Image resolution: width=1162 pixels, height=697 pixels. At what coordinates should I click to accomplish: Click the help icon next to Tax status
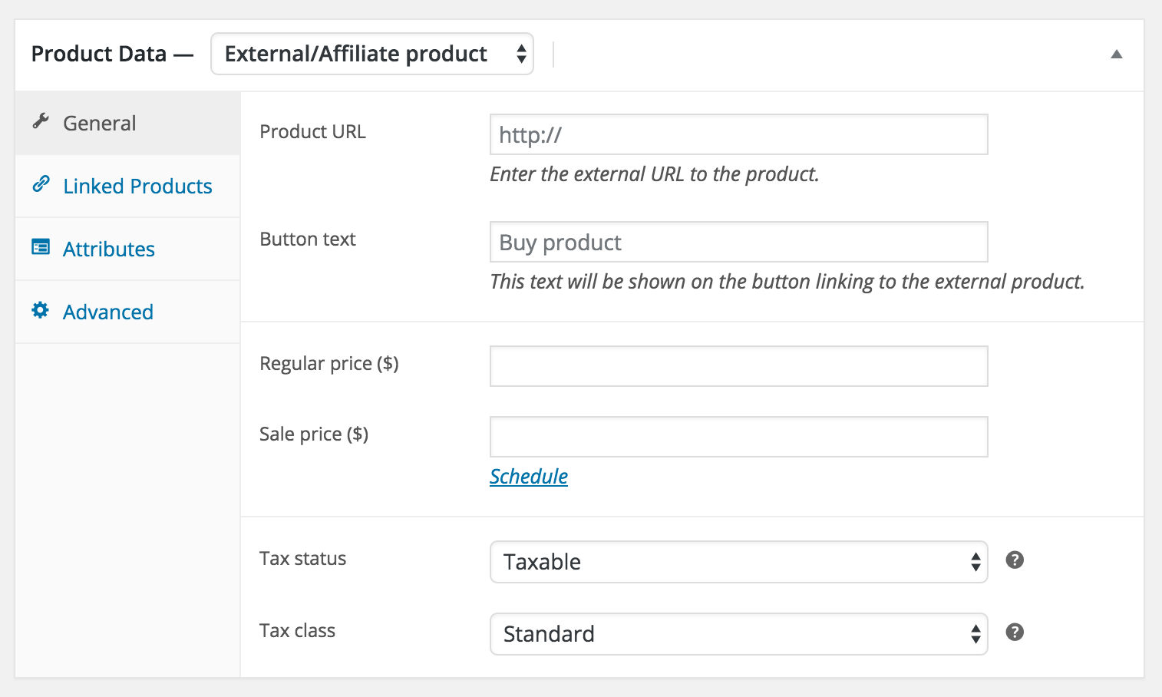coord(1015,560)
